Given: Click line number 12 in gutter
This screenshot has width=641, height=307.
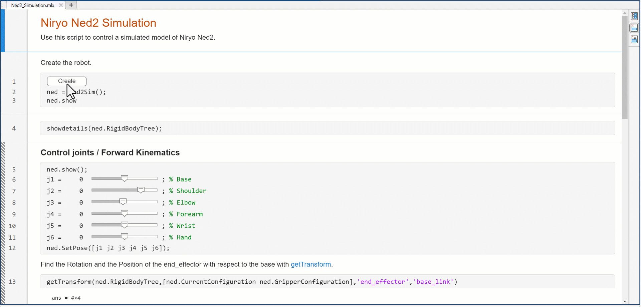Looking at the screenshot, I should (12, 248).
